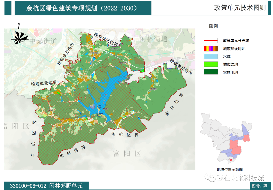Screen dimensions: 273x190
Task: Click the horizontal 余杭区界 map label
Action: pos(125,134)
